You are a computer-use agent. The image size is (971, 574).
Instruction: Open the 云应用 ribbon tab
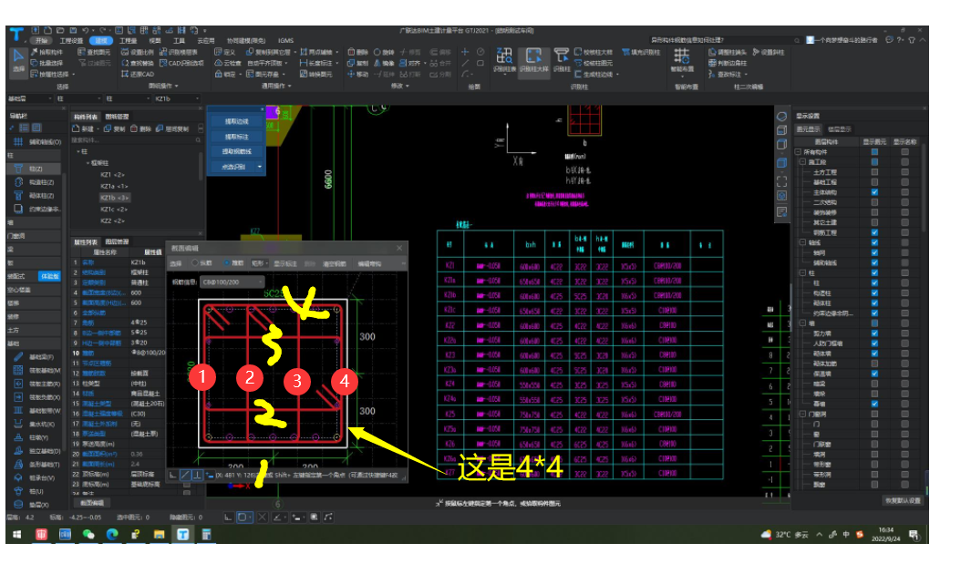[x=205, y=41]
